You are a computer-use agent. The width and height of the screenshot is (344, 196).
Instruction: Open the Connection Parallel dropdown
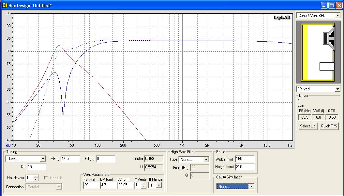click(59, 187)
